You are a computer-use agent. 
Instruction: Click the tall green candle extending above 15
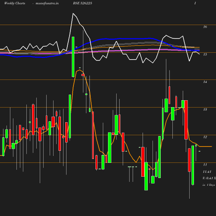[x=73, y=57]
